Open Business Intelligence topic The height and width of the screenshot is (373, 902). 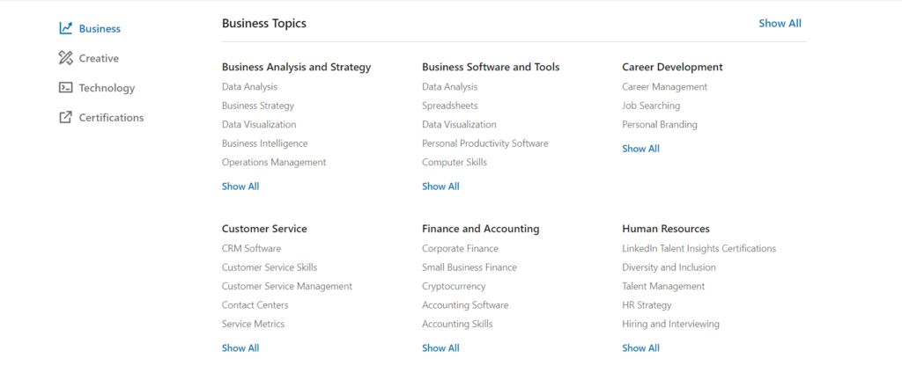coord(264,143)
